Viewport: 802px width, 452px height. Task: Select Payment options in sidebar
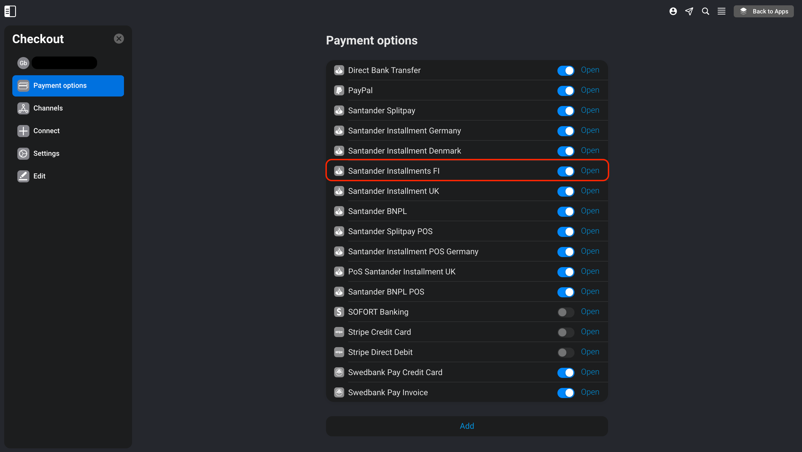(x=68, y=86)
